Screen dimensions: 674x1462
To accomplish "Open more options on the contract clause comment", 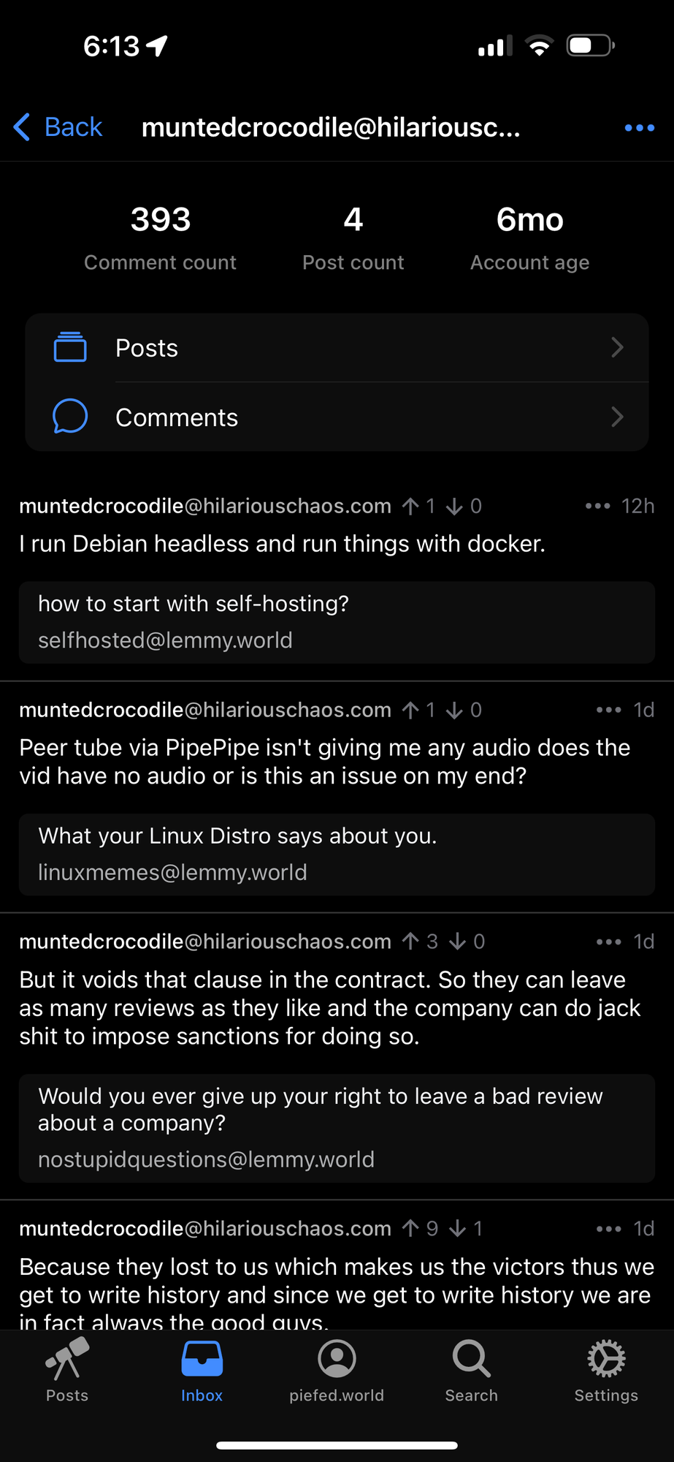I will point(608,942).
